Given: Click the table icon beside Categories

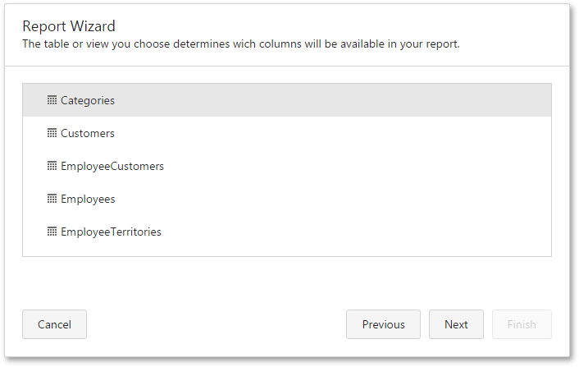Looking at the screenshot, I should coord(52,100).
